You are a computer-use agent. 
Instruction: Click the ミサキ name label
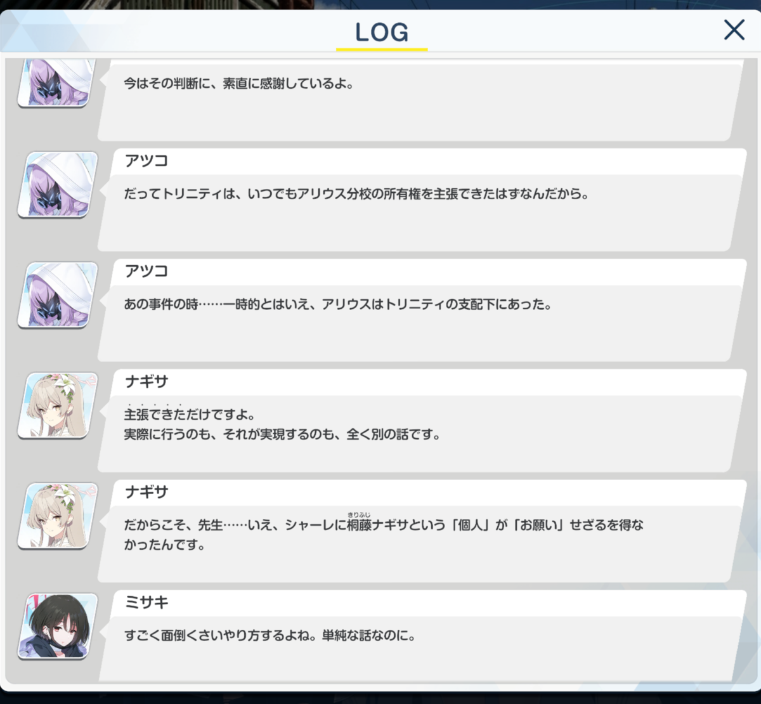coord(146,603)
